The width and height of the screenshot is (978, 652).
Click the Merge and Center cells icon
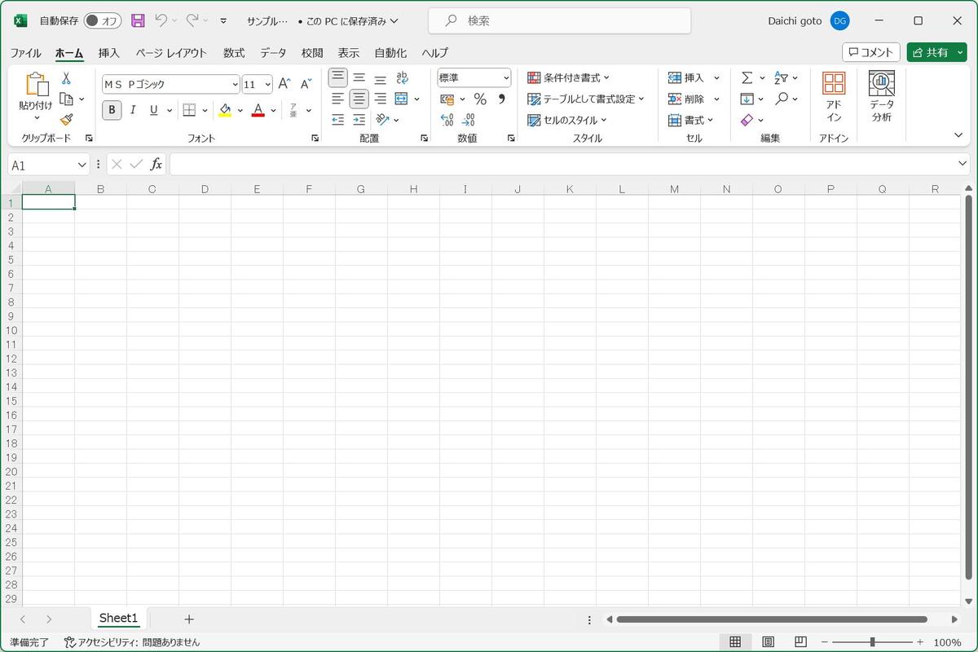(x=401, y=99)
